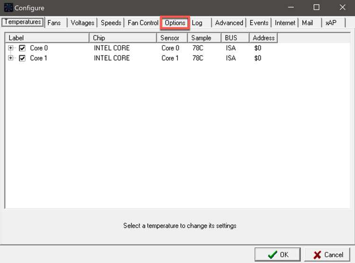
Task: Click INTEL CORE chip in Core 0 row
Action: coord(112,48)
